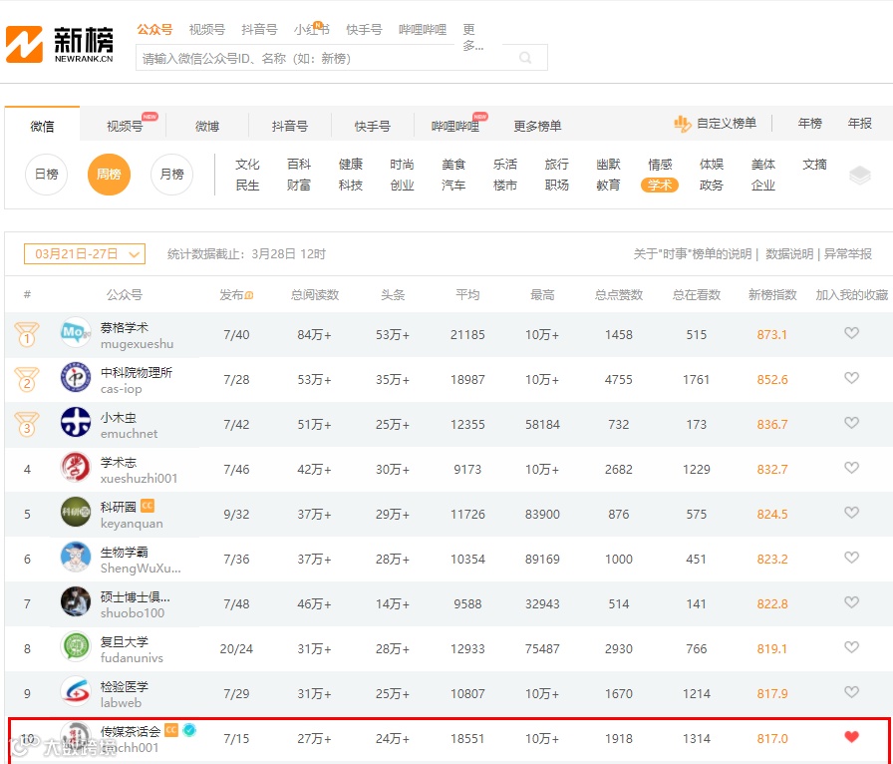
Task: Switch to 微信 ranking tab
Action: [42, 126]
